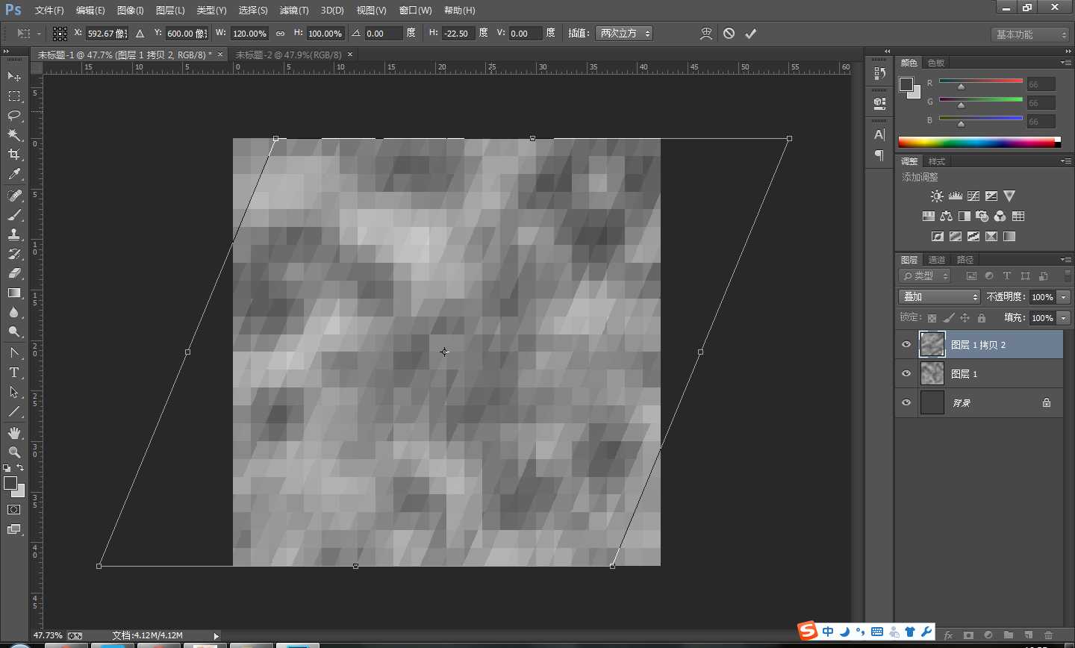1075x648 pixels.
Task: Select the Rectangular Marquee tool
Action: coord(14,96)
